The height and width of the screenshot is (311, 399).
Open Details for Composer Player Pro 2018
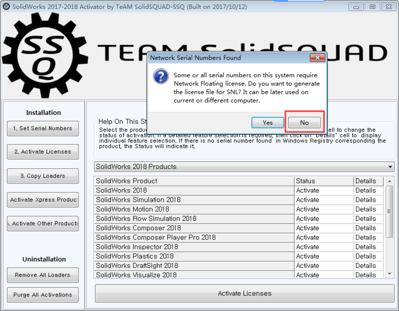pyautogui.click(x=368, y=237)
